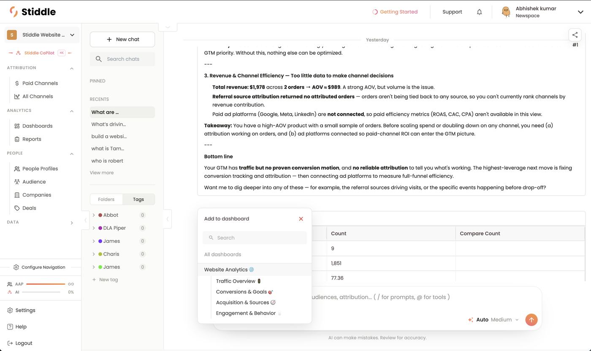591x351 pixels.
Task: Select Traffic Overview dashboard
Action: (239, 281)
